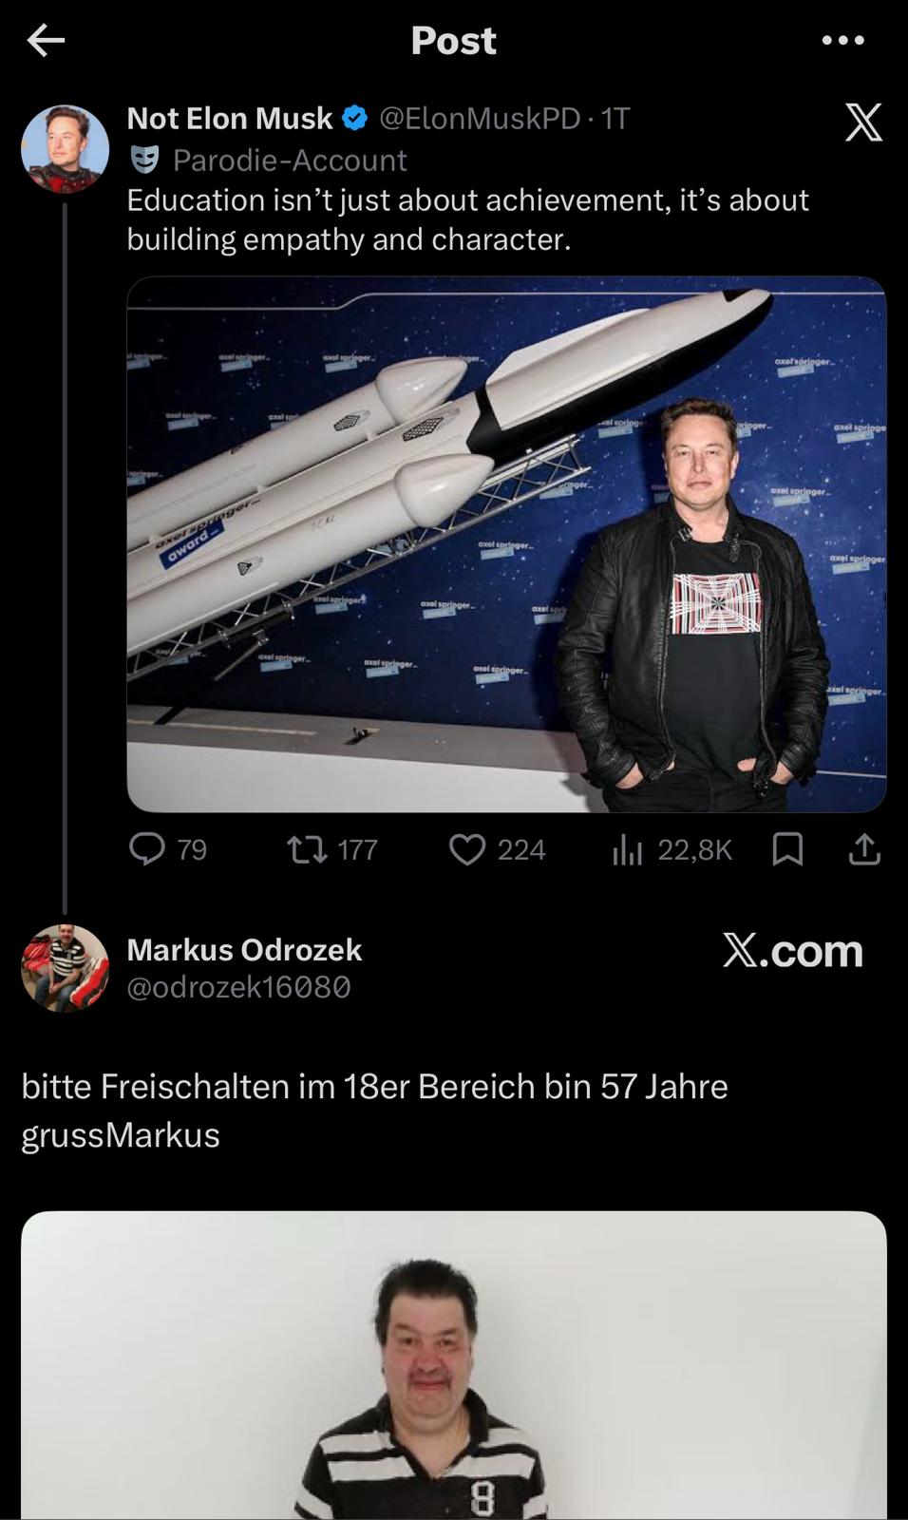This screenshot has height=1520, width=908.
Task: Go back with the arrow icon
Action: (x=46, y=40)
